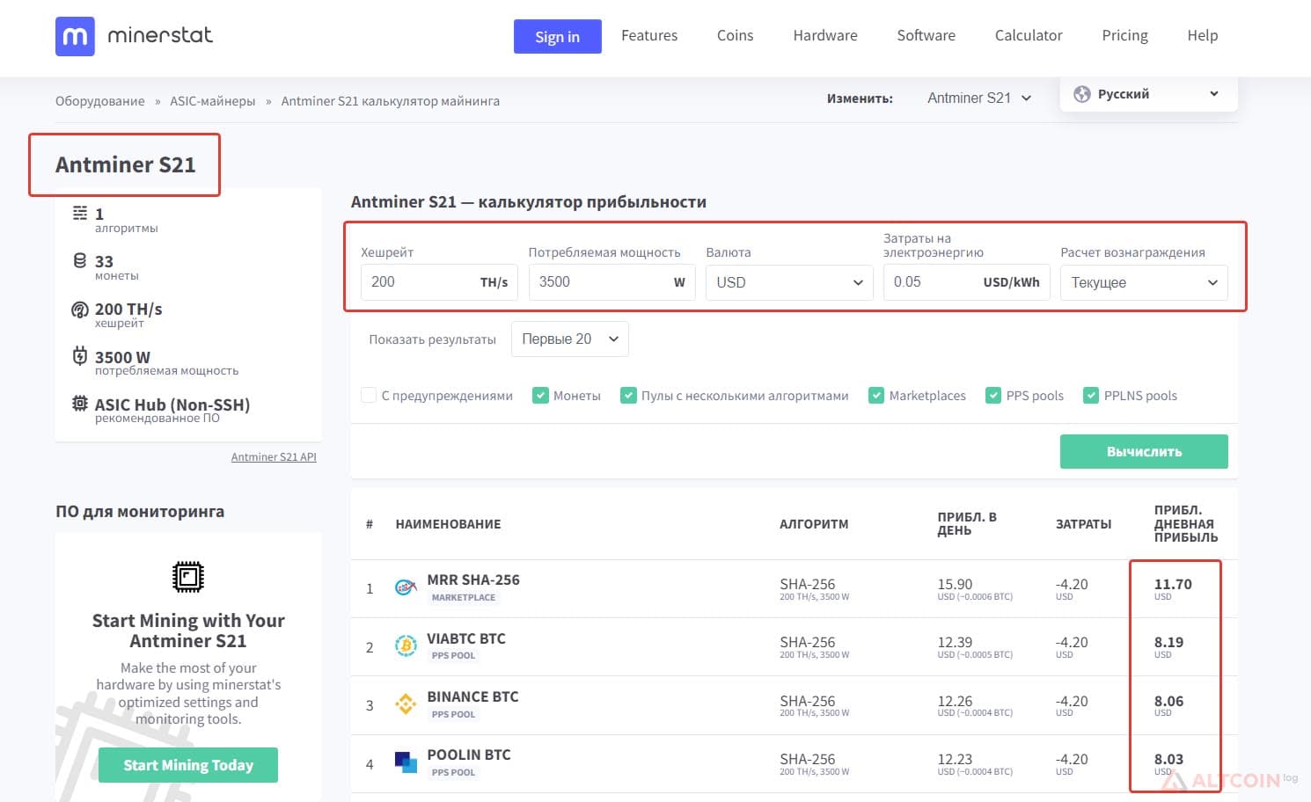Click the power consumption plug icon
Image resolution: width=1311 pixels, height=802 pixels.
pyautogui.click(x=80, y=356)
